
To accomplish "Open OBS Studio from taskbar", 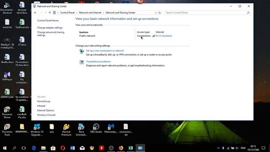I will tap(111, 148).
